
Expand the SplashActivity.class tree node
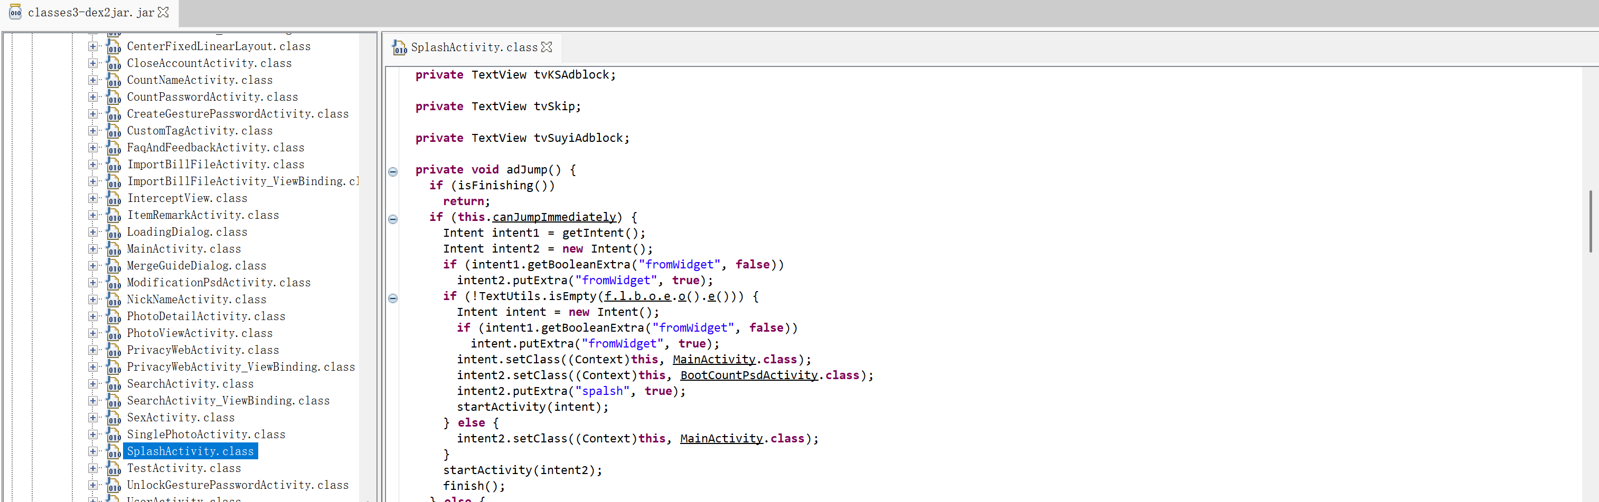(x=92, y=451)
